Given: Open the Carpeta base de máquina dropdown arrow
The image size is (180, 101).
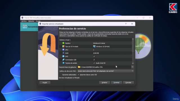Looking at the screenshot, I should pos(132,67).
